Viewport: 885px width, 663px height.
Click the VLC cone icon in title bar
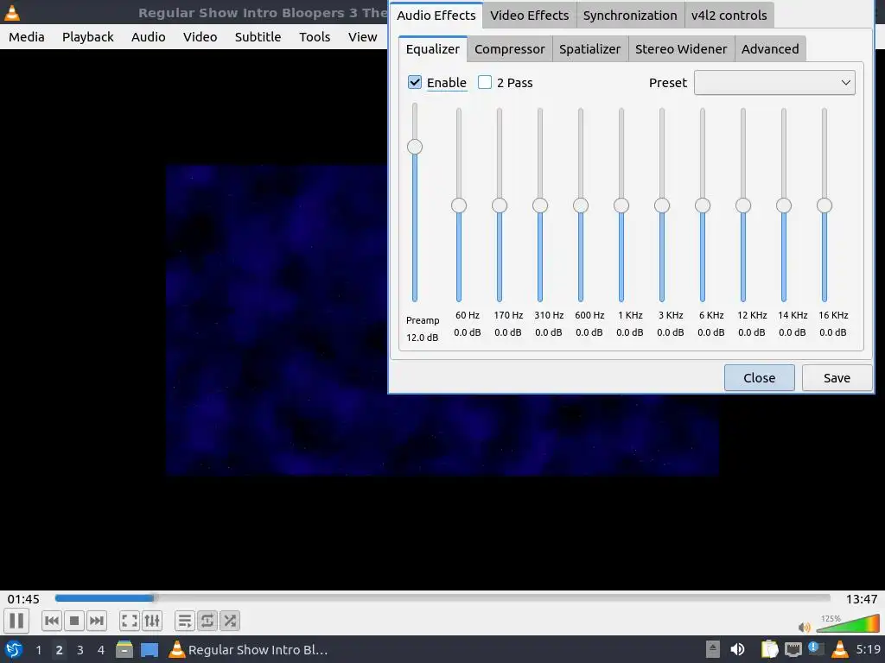click(12, 12)
